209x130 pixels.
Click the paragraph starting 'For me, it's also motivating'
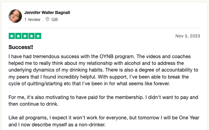click(103, 101)
